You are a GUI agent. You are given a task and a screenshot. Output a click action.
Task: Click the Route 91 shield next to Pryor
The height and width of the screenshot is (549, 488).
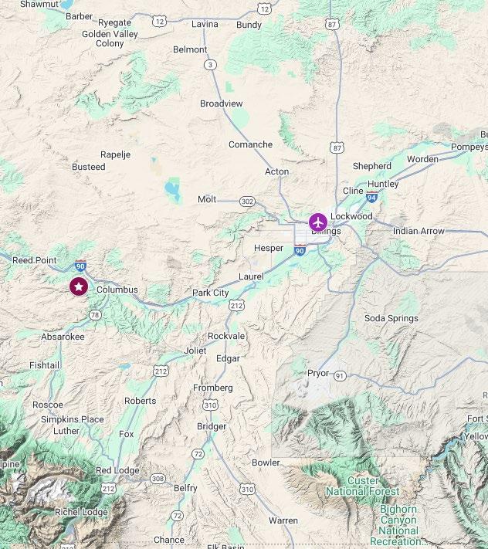pyautogui.click(x=340, y=376)
